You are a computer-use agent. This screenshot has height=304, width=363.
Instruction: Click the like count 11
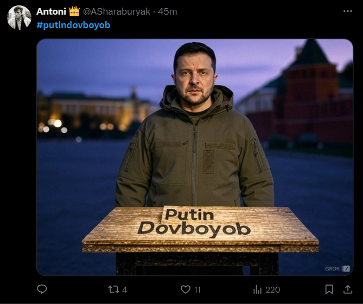click(x=198, y=290)
